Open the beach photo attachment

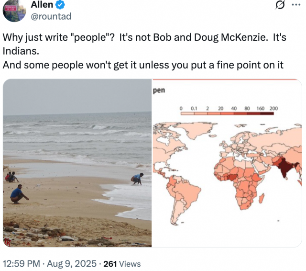point(77,163)
